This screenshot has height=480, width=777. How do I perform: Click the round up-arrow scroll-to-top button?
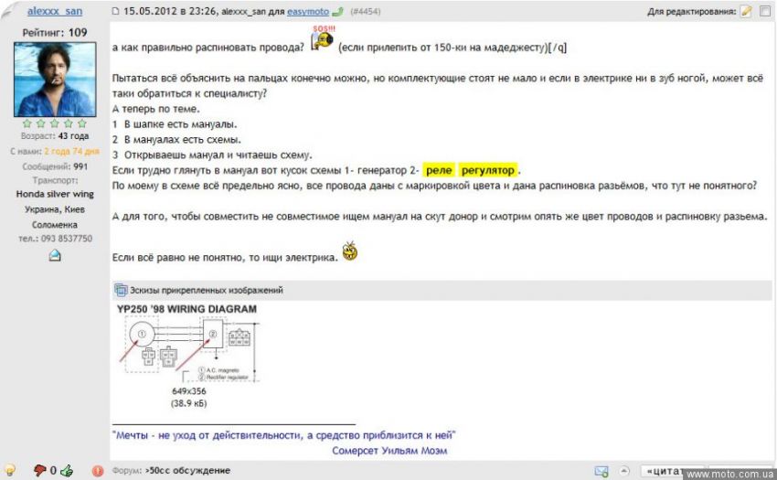pyautogui.click(x=626, y=471)
